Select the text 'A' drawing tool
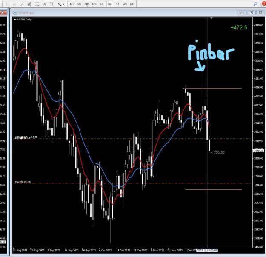266x257 pixels. click(x=44, y=4)
